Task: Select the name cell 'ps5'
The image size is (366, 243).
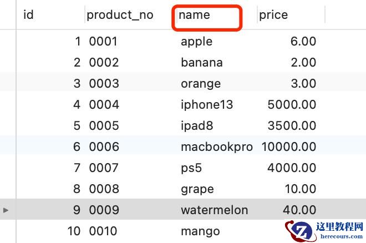Action: [x=191, y=168]
